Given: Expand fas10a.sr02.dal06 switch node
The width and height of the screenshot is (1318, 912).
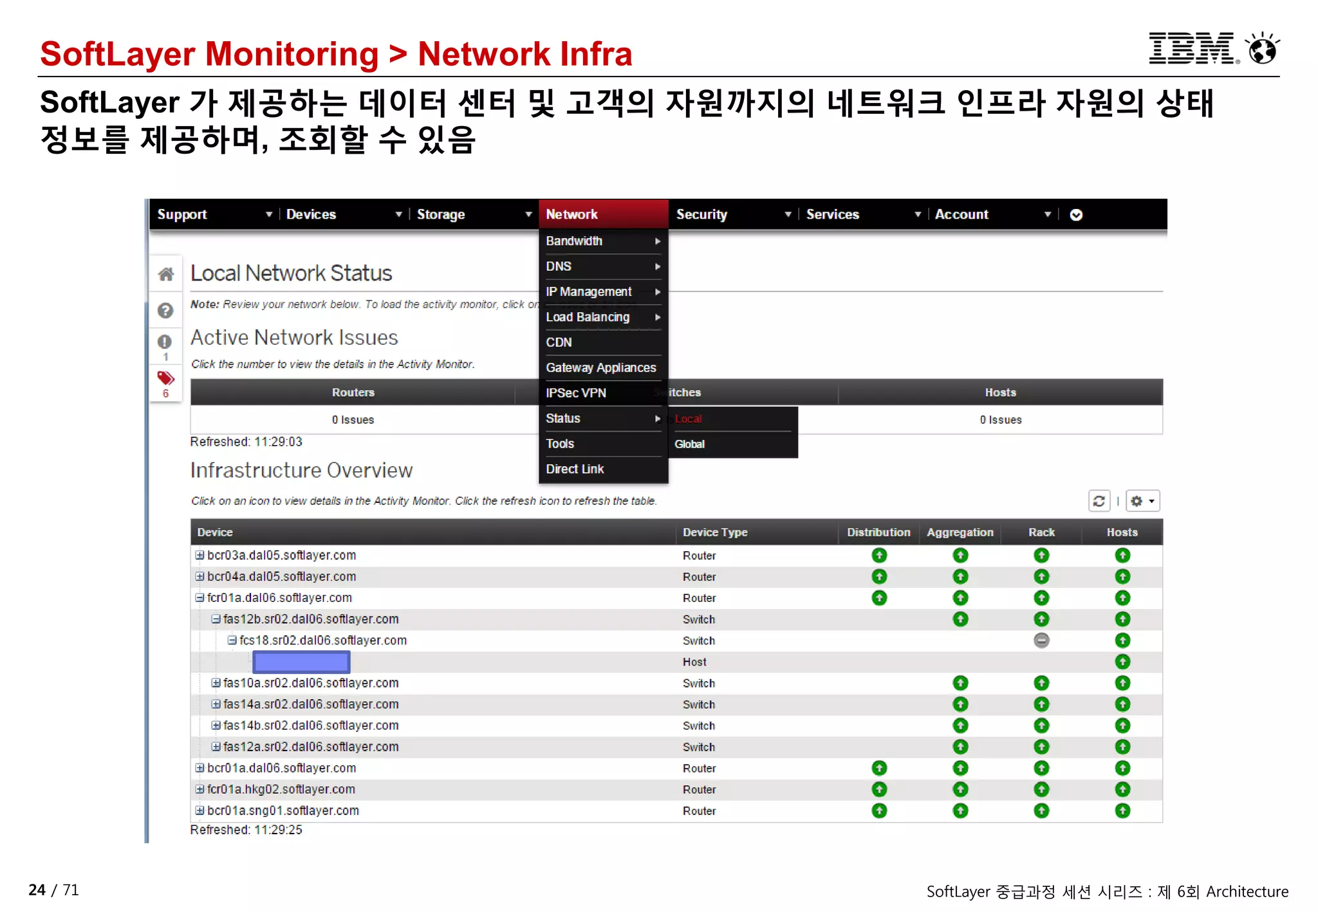Looking at the screenshot, I should [x=216, y=682].
